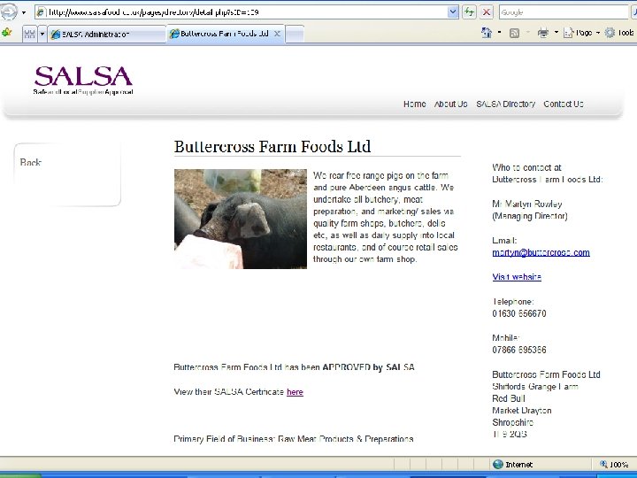Expand the address bar history dropdown
This screenshot has width=637, height=478.
[453, 12]
